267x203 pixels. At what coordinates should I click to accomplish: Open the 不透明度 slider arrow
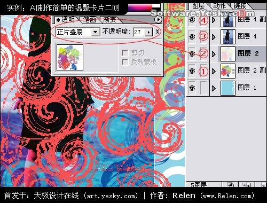(x=148, y=32)
